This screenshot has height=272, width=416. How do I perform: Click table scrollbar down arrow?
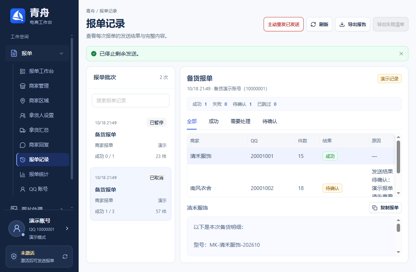(x=398, y=193)
